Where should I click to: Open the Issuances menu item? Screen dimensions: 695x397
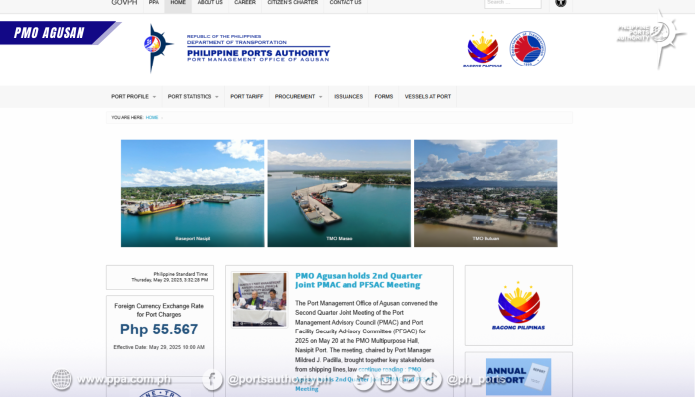coord(348,96)
